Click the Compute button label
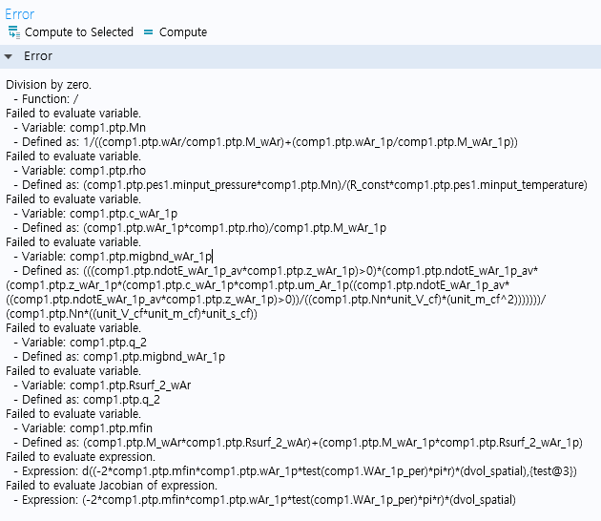Image resolution: width=601 pixels, height=521 pixels. click(x=183, y=32)
